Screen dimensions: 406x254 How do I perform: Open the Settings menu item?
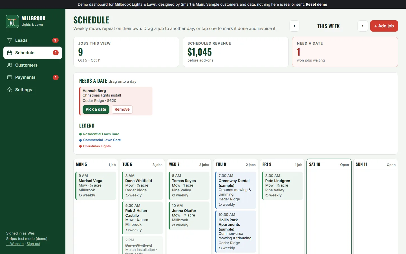tap(33, 90)
